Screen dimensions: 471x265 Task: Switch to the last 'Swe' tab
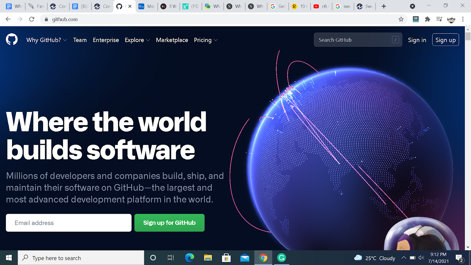[364, 6]
